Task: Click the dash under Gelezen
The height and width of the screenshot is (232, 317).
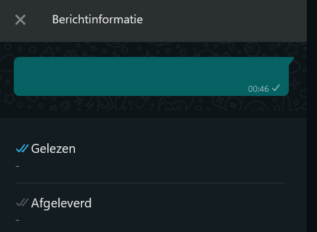Action: pos(17,166)
